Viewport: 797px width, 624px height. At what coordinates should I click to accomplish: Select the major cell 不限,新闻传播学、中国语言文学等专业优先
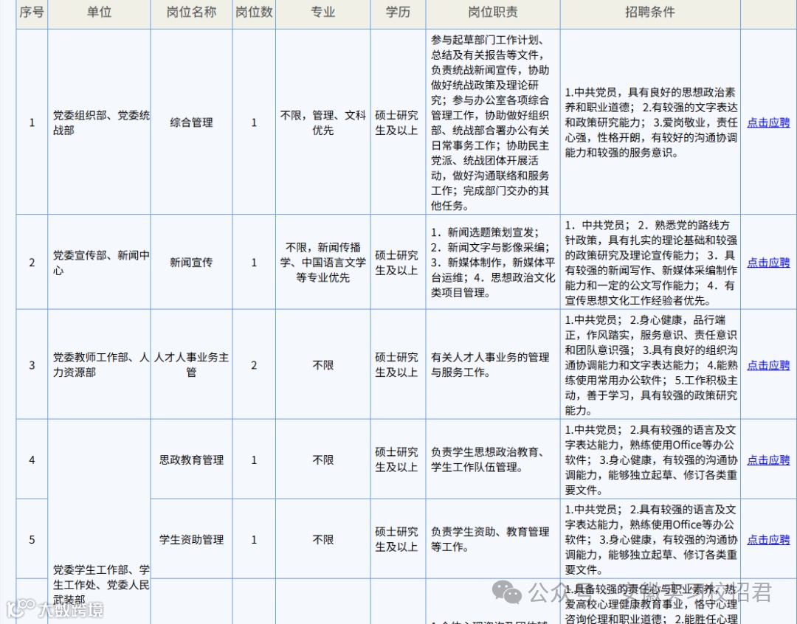coord(322,263)
